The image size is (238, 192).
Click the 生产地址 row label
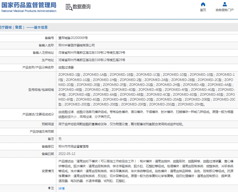(48, 60)
